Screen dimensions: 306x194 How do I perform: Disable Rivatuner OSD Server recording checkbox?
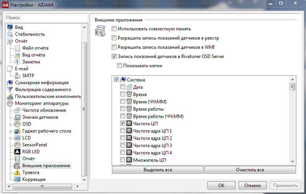tap(114, 56)
